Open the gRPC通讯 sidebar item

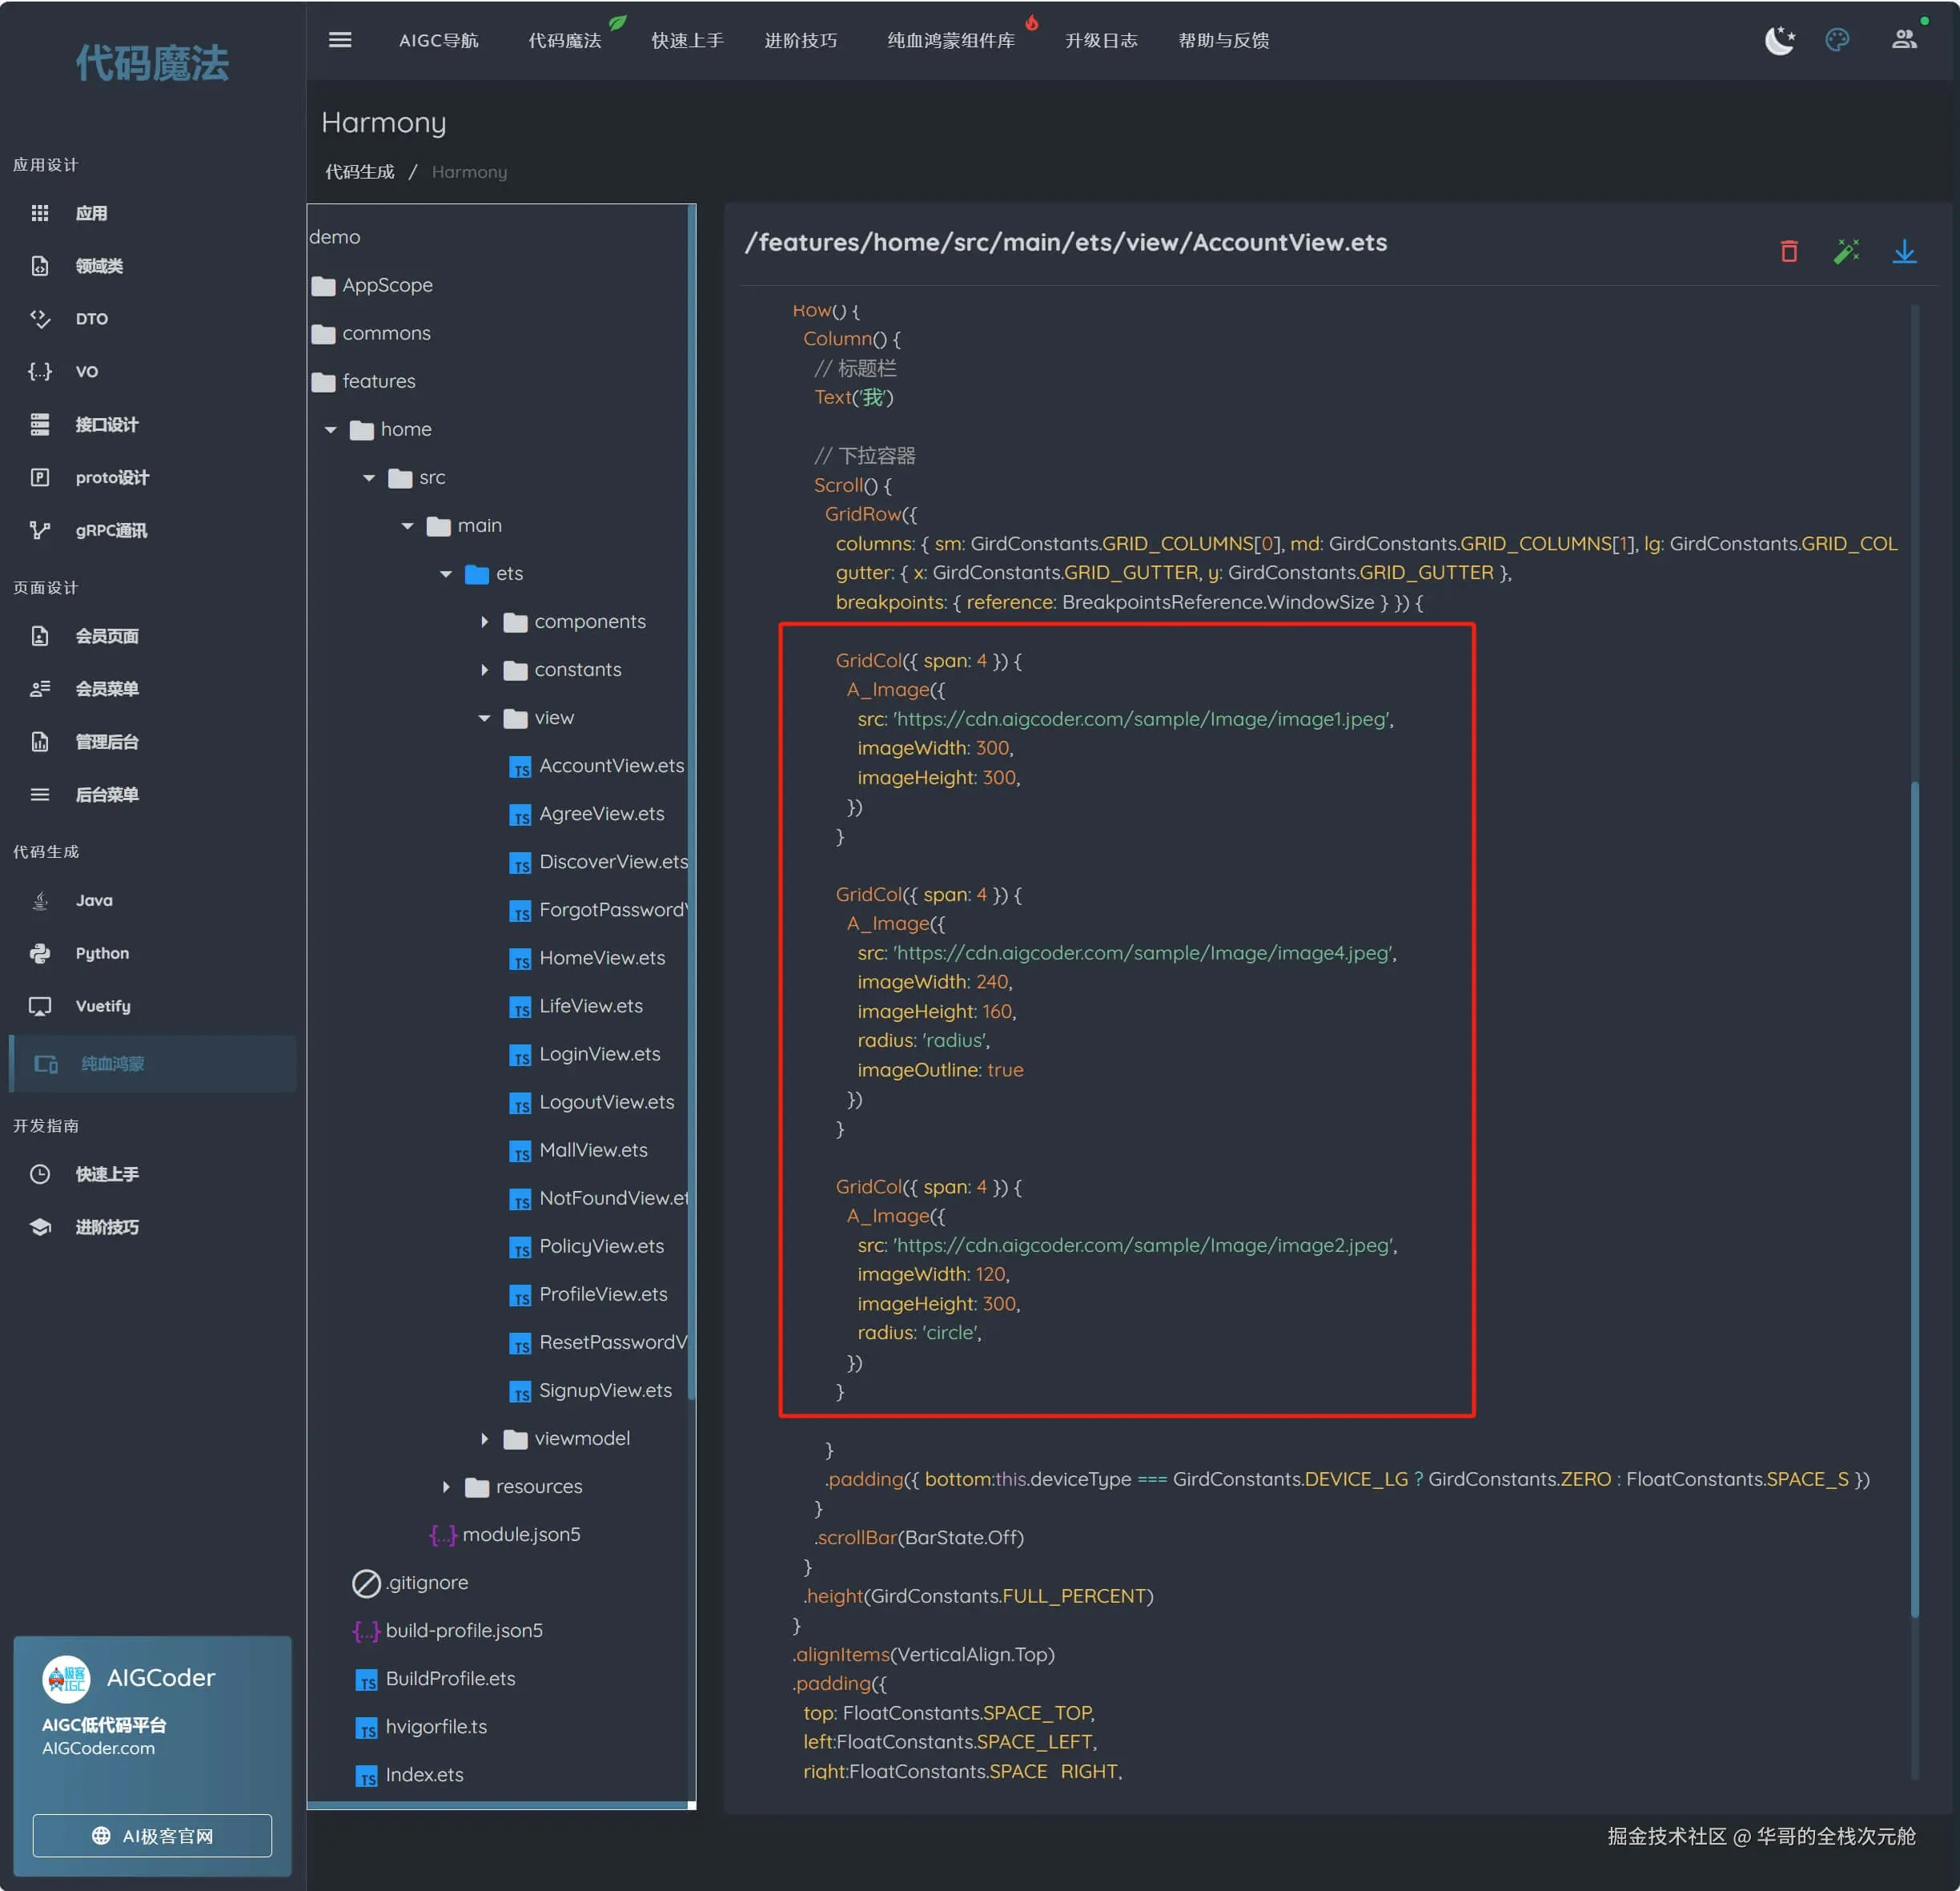tap(110, 530)
